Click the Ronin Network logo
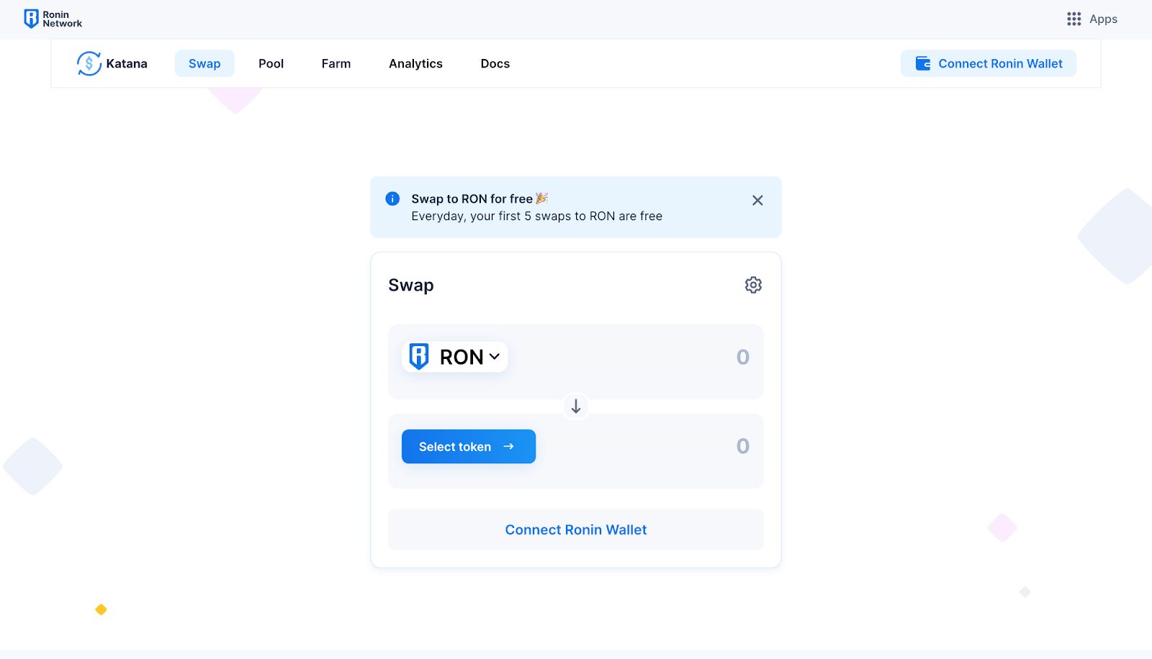The image size is (1152, 659). (53, 19)
